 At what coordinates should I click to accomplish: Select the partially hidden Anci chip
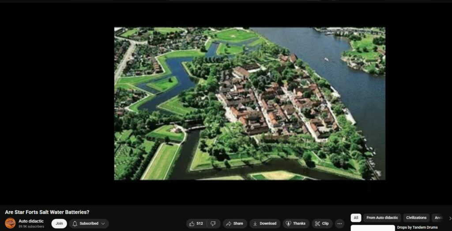pyautogui.click(x=438, y=218)
